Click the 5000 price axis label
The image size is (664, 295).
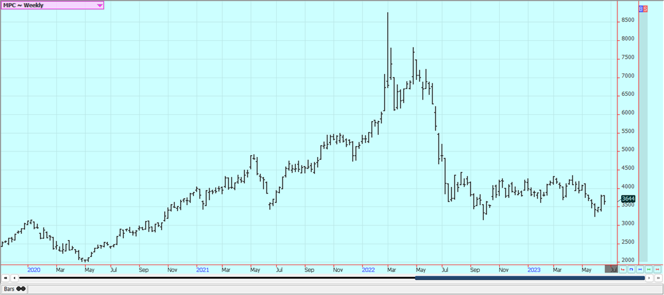[x=629, y=150]
